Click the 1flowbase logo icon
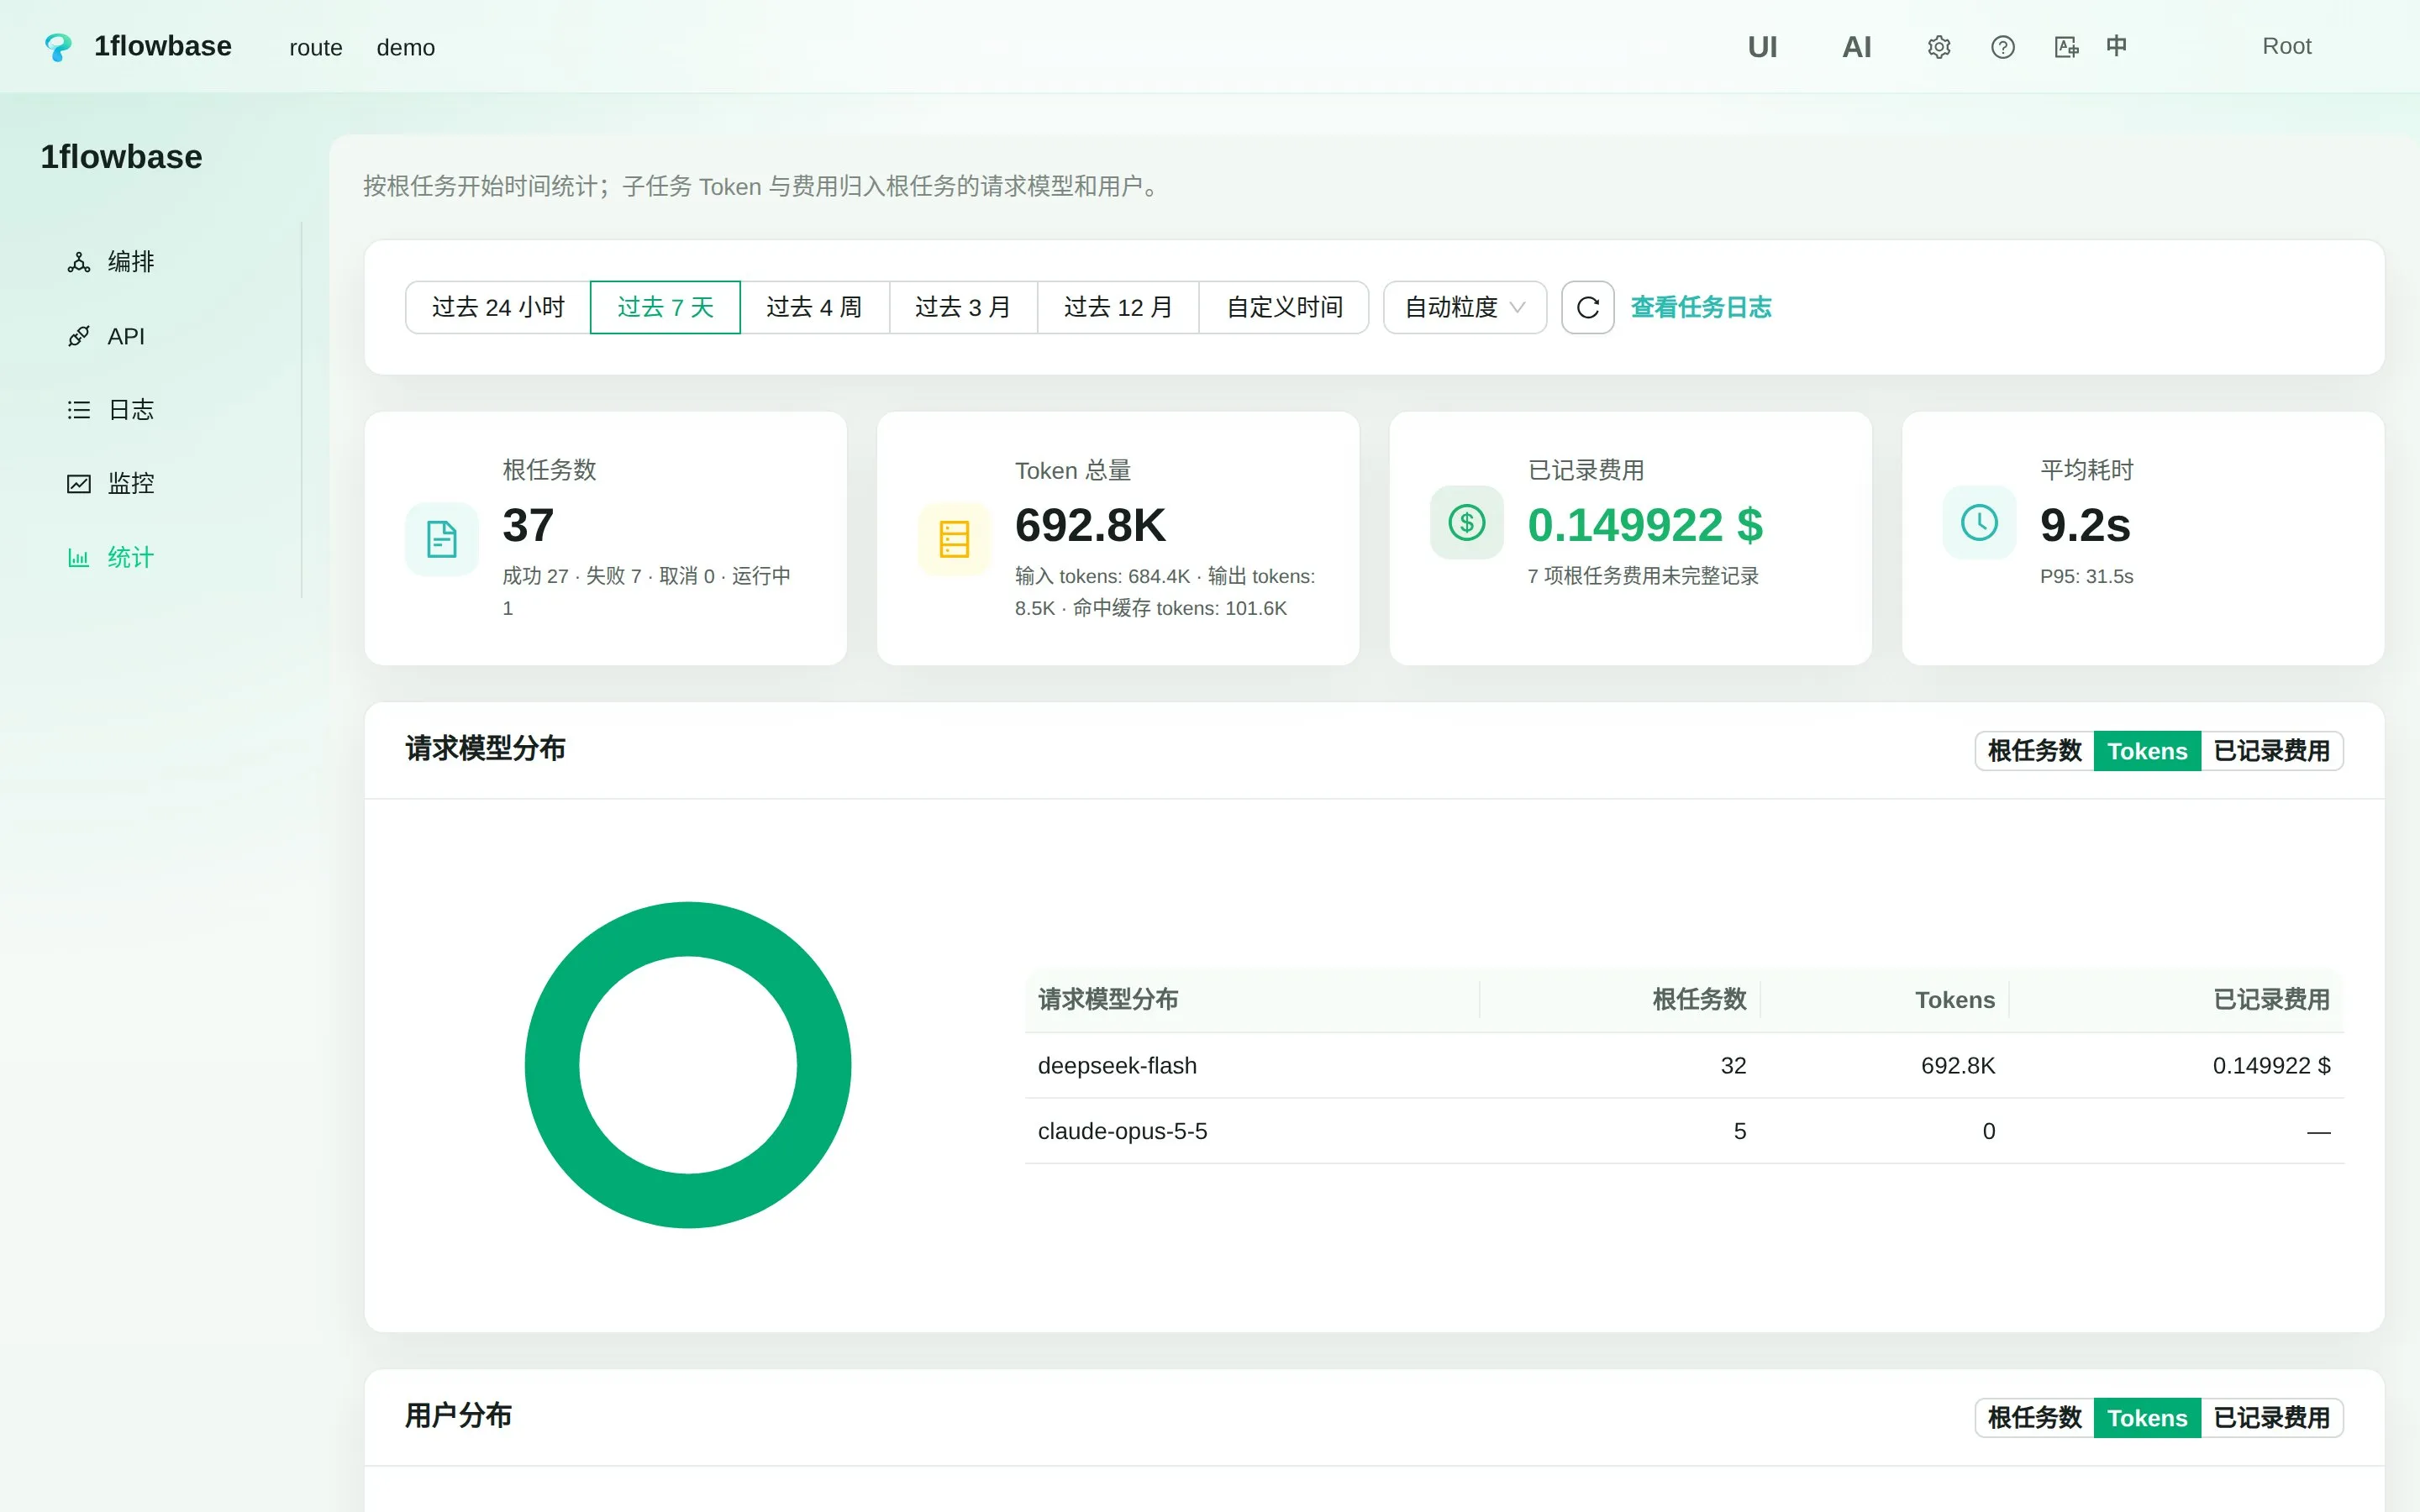This screenshot has width=2420, height=1512. pos(58,47)
